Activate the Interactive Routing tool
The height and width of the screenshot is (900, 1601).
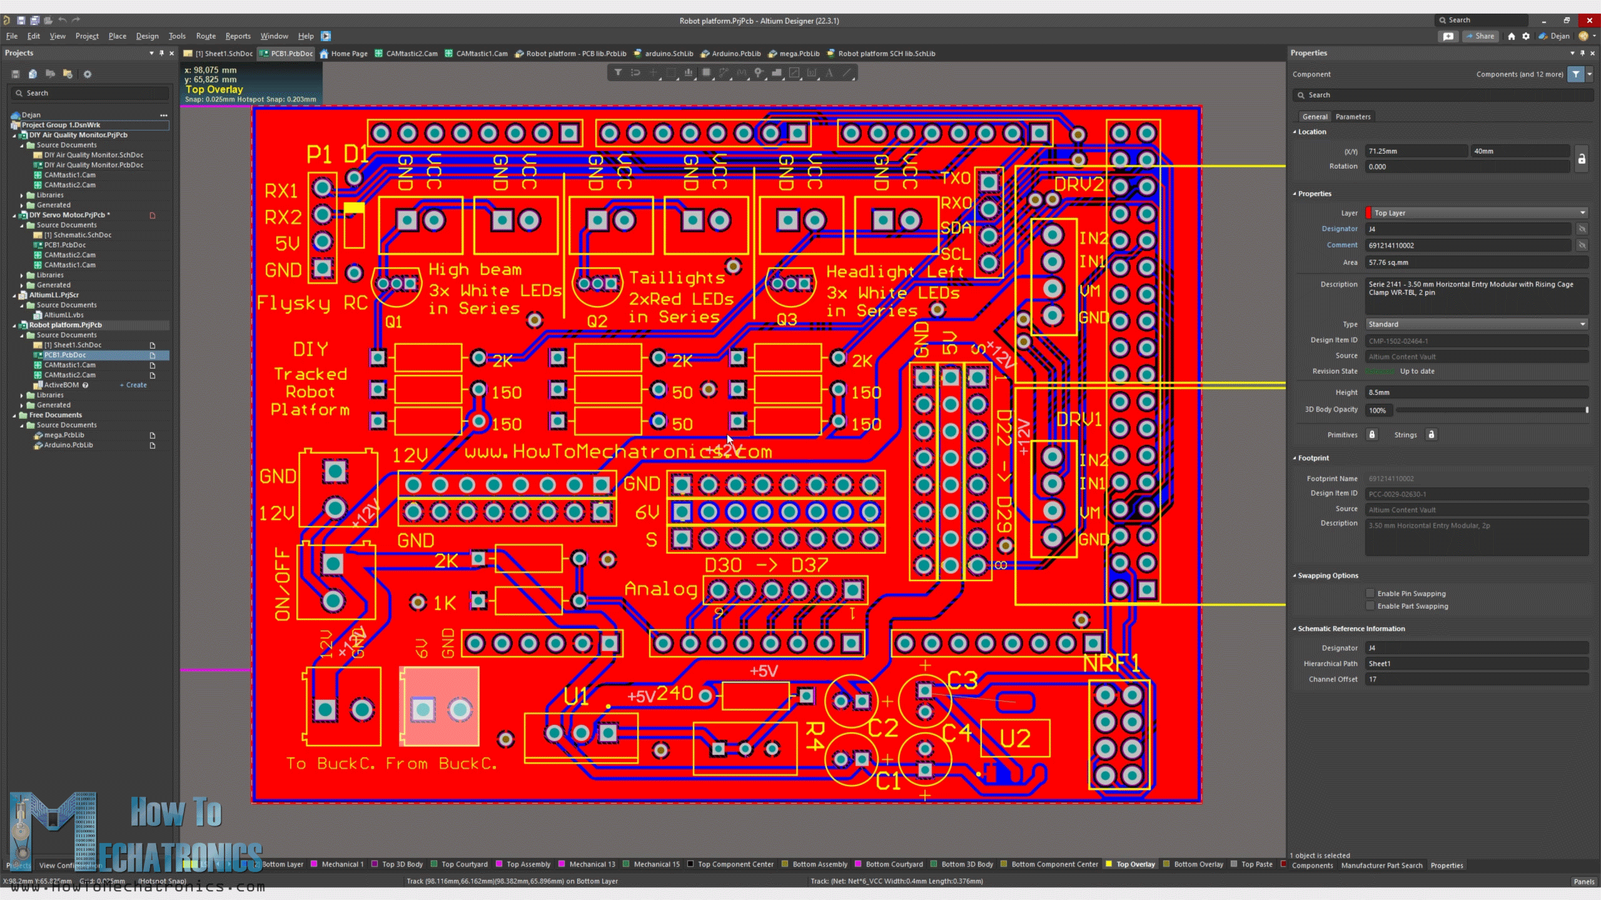coord(724,72)
